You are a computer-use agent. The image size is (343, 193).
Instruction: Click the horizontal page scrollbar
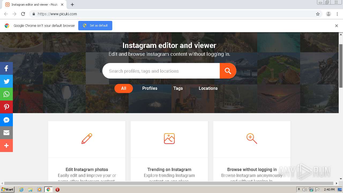coord(169,183)
